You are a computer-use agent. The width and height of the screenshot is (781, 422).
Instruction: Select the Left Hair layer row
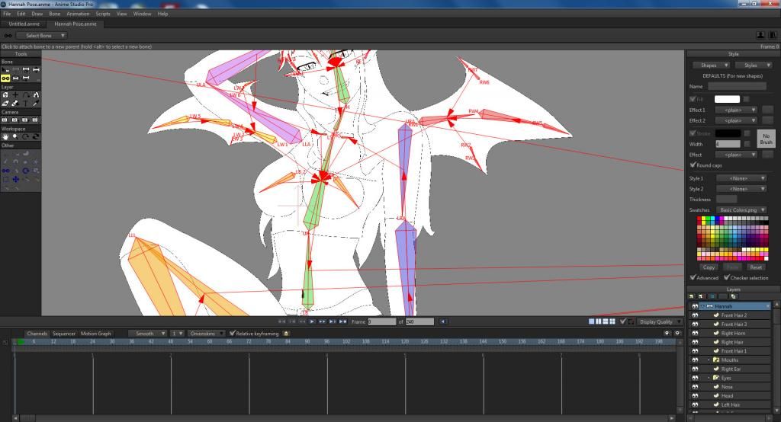[730, 404]
